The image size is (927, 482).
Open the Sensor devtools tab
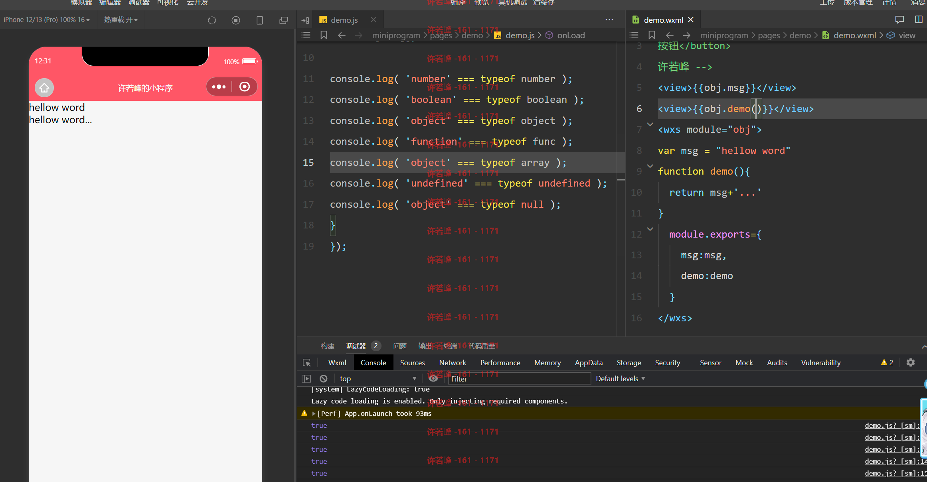[x=710, y=363]
